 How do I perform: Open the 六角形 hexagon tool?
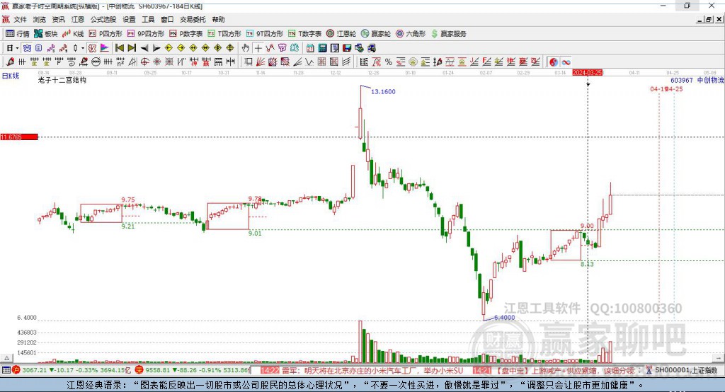point(411,34)
